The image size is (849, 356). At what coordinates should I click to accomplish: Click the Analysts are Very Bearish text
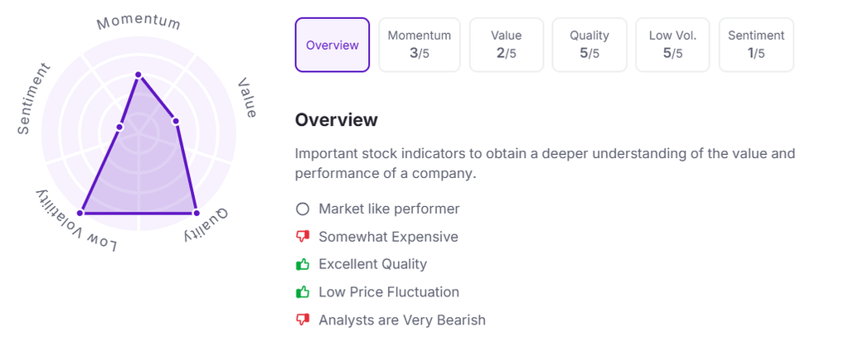pyautogui.click(x=402, y=320)
